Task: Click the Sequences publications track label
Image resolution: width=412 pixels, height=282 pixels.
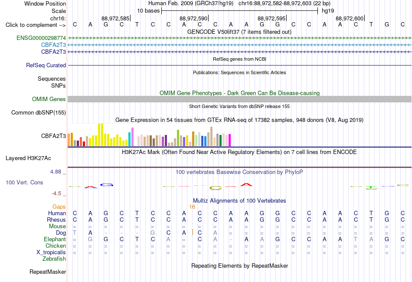Action: pyautogui.click(x=52, y=79)
